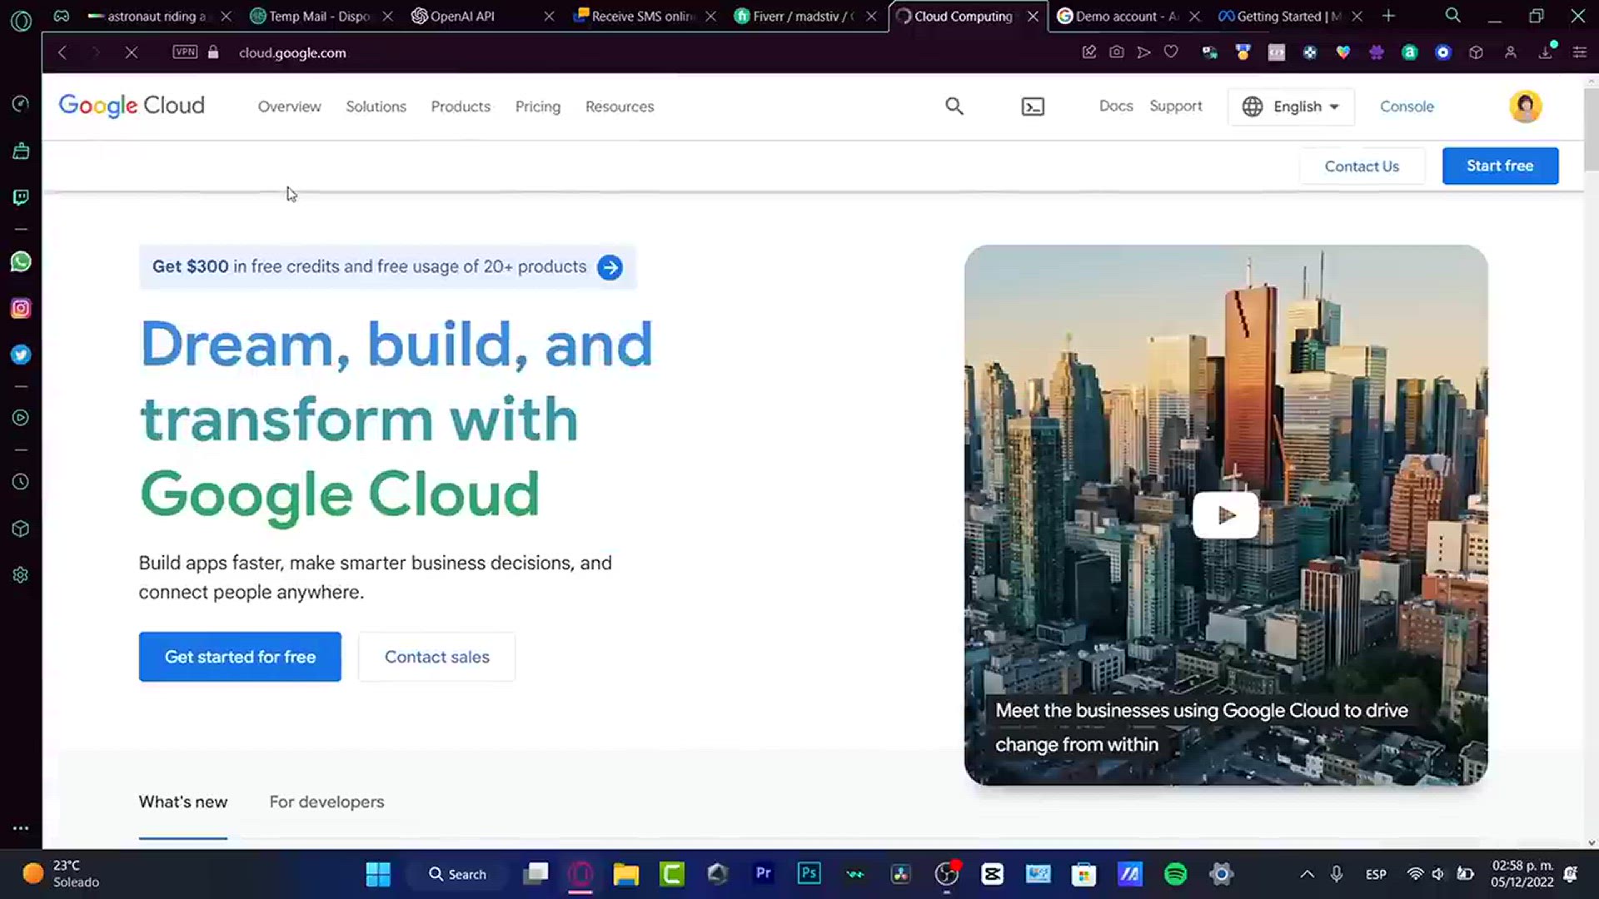
Task: Open the Products menu
Action: 461,107
